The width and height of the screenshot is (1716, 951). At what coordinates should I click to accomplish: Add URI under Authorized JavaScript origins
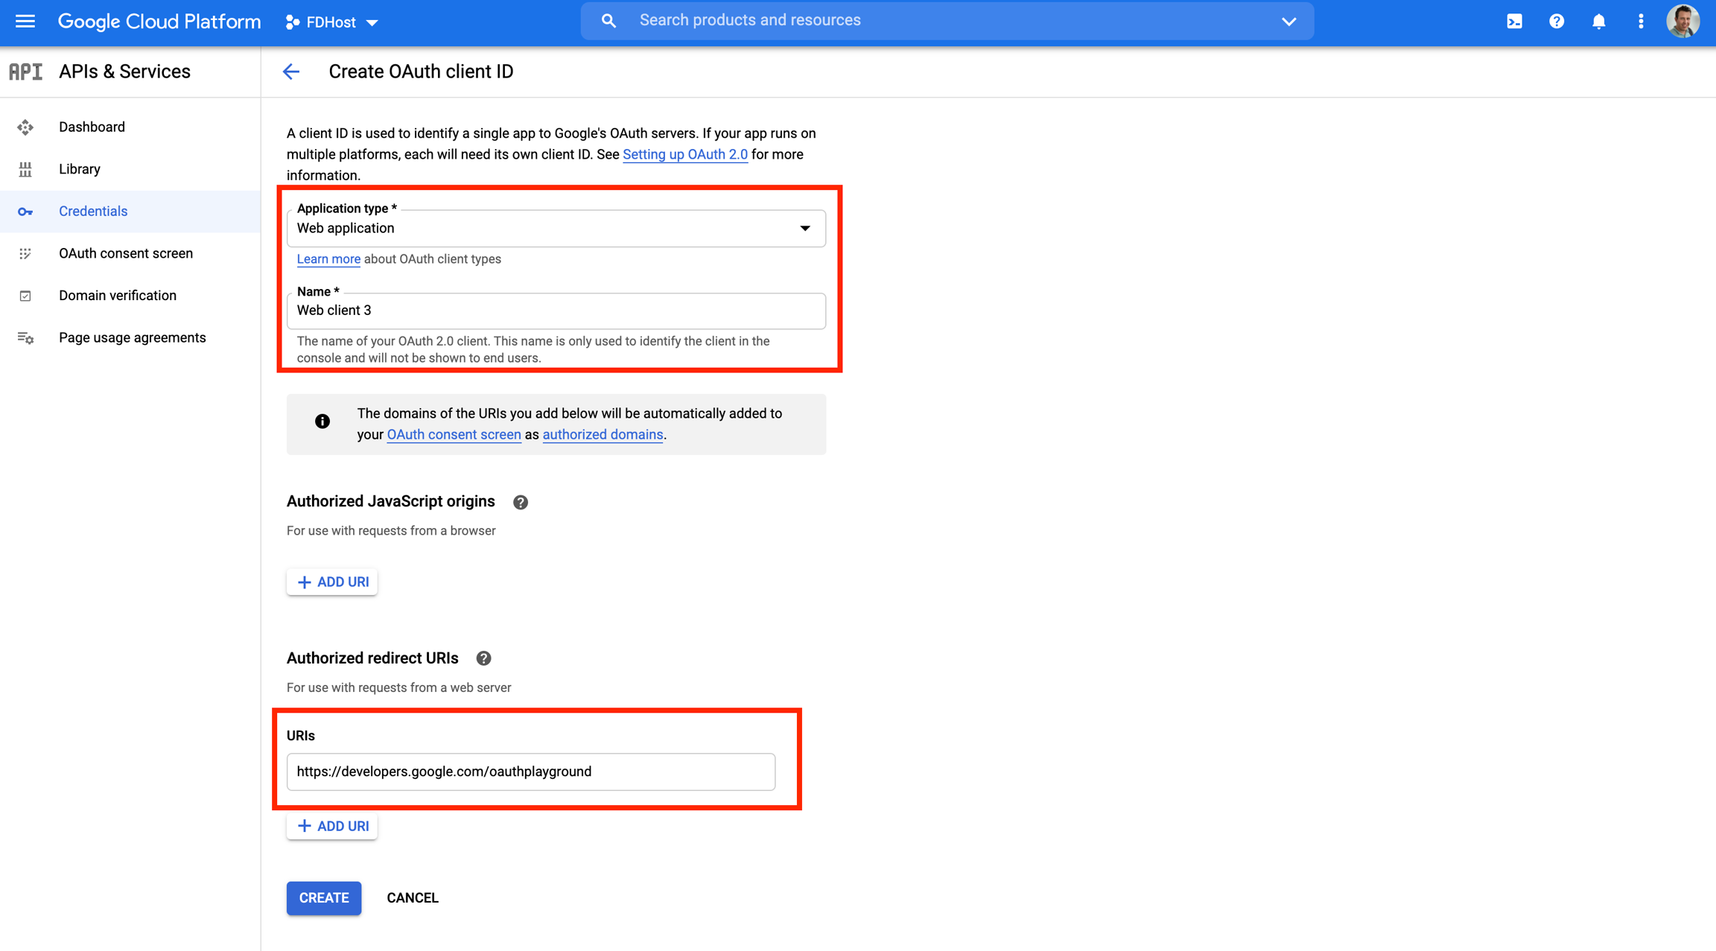[x=332, y=582]
